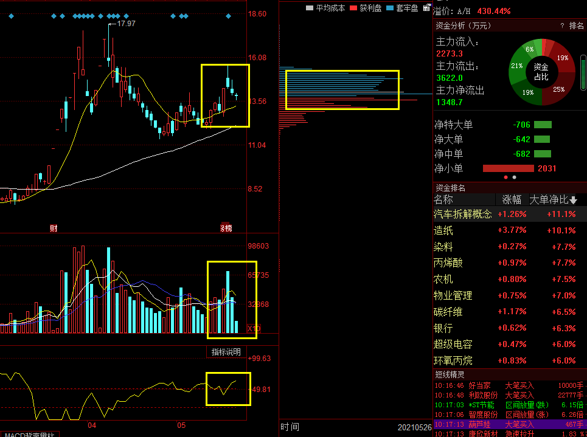Switch to second page indicator dot
Viewport: 587px width, 437px height.
click(515, 177)
